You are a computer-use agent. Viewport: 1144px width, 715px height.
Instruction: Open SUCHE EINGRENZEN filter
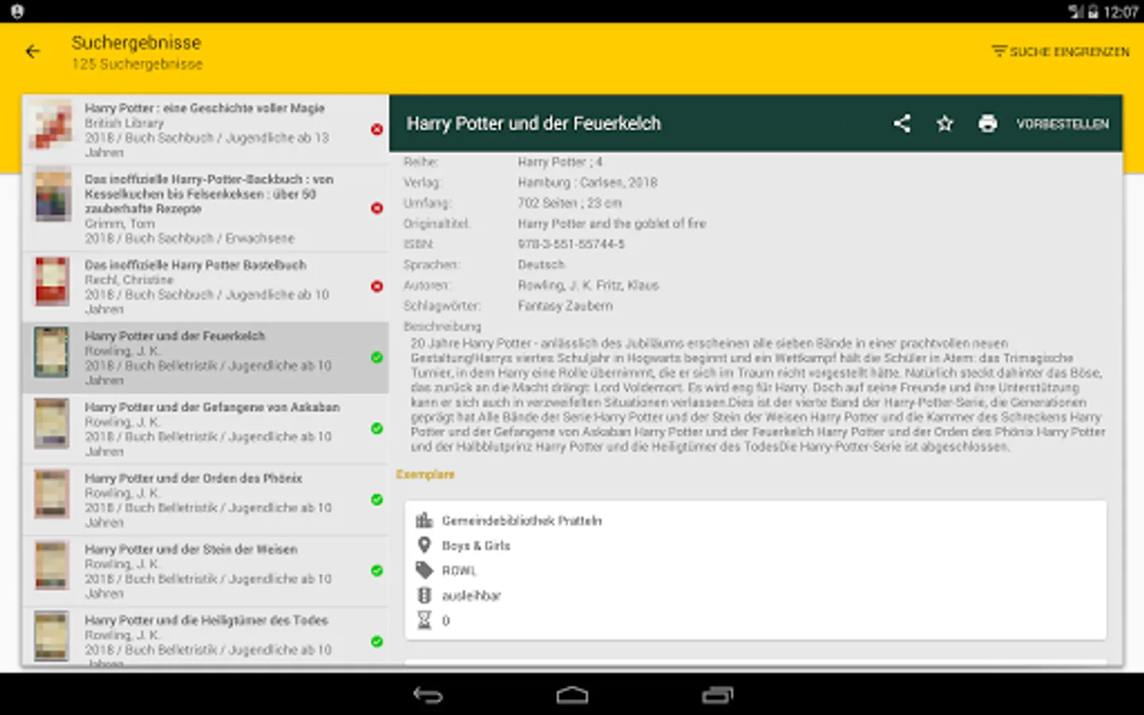point(1061,52)
